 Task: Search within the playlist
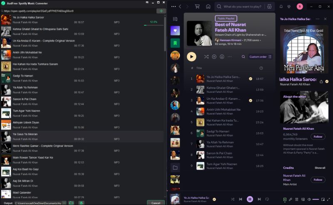[x=244, y=57]
